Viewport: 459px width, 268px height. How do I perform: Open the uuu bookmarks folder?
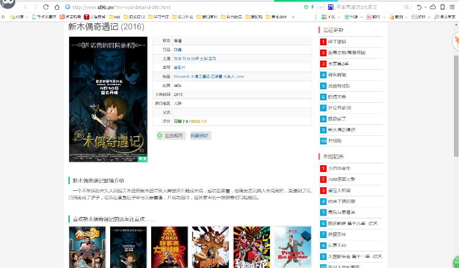(x=114, y=17)
